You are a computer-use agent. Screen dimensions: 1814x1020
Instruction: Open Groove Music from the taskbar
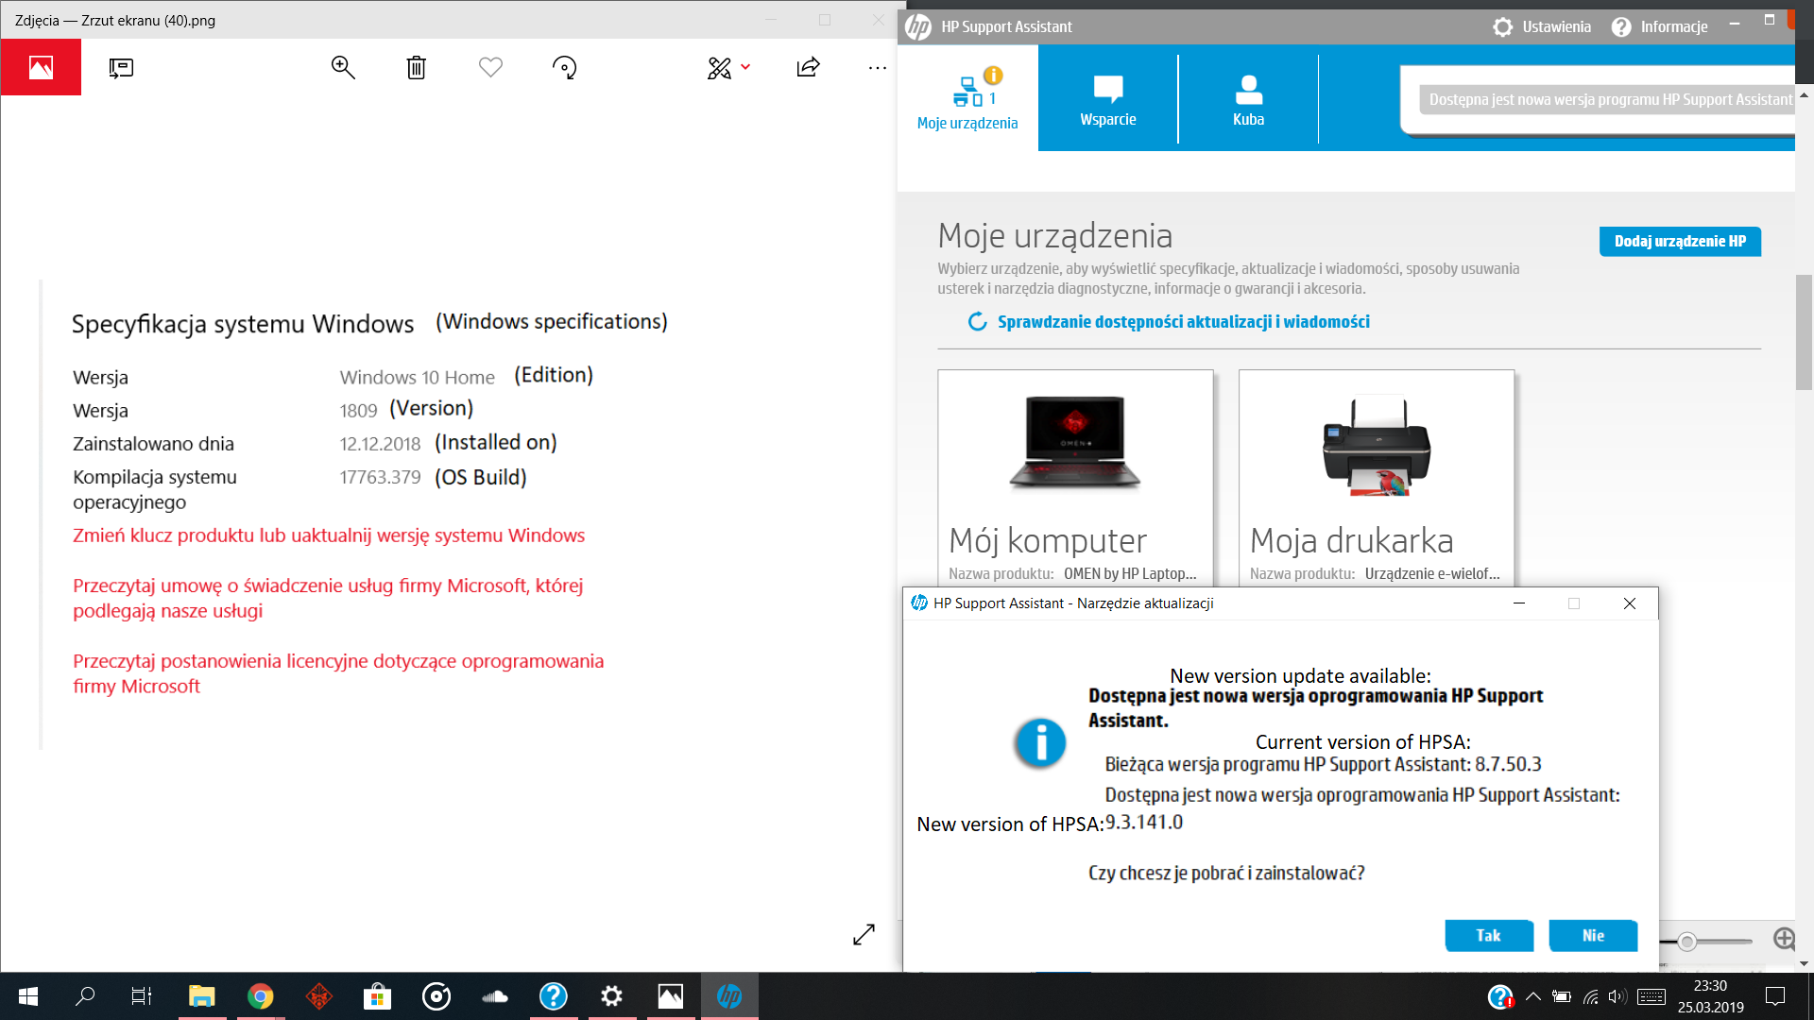(436, 996)
